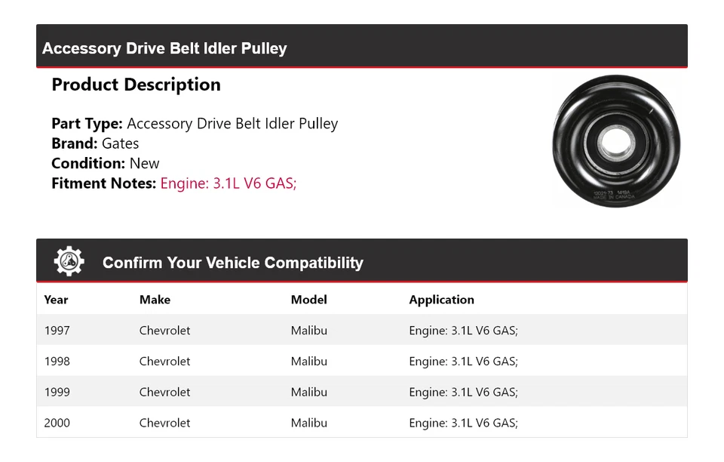Click engine application in the 2000 row
The image size is (724, 462).
(x=464, y=423)
